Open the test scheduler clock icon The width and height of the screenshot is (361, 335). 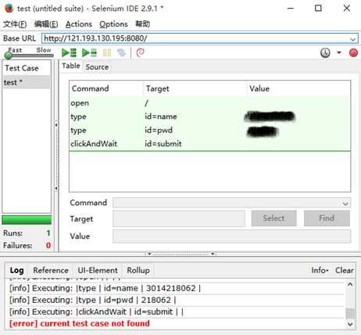point(325,52)
